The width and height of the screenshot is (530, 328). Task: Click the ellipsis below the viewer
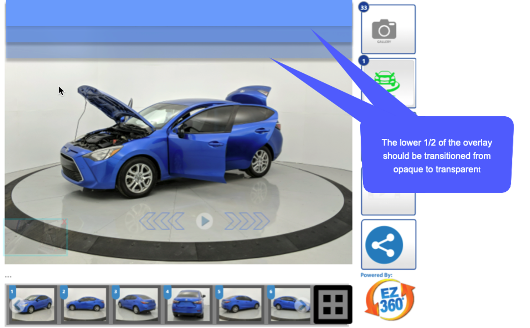point(8,276)
